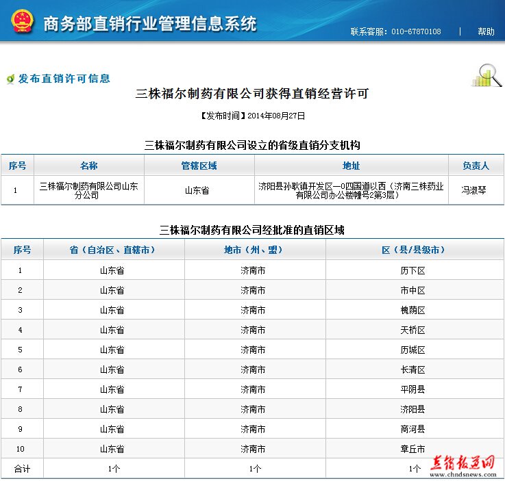Click 山东省 in row 10
Image resolution: width=505 pixels, height=481 pixels.
click(112, 449)
